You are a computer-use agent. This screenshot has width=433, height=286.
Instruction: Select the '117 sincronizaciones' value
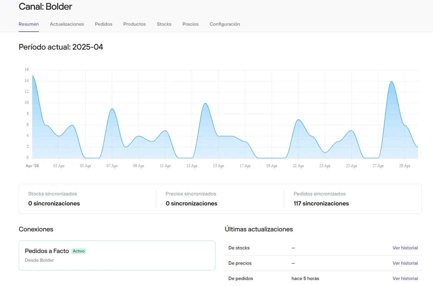click(321, 203)
